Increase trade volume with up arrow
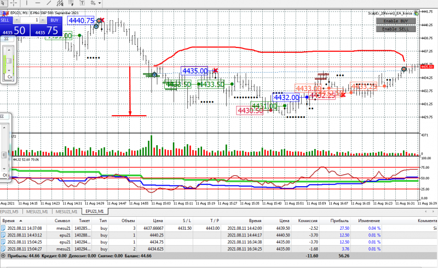 (43, 20)
